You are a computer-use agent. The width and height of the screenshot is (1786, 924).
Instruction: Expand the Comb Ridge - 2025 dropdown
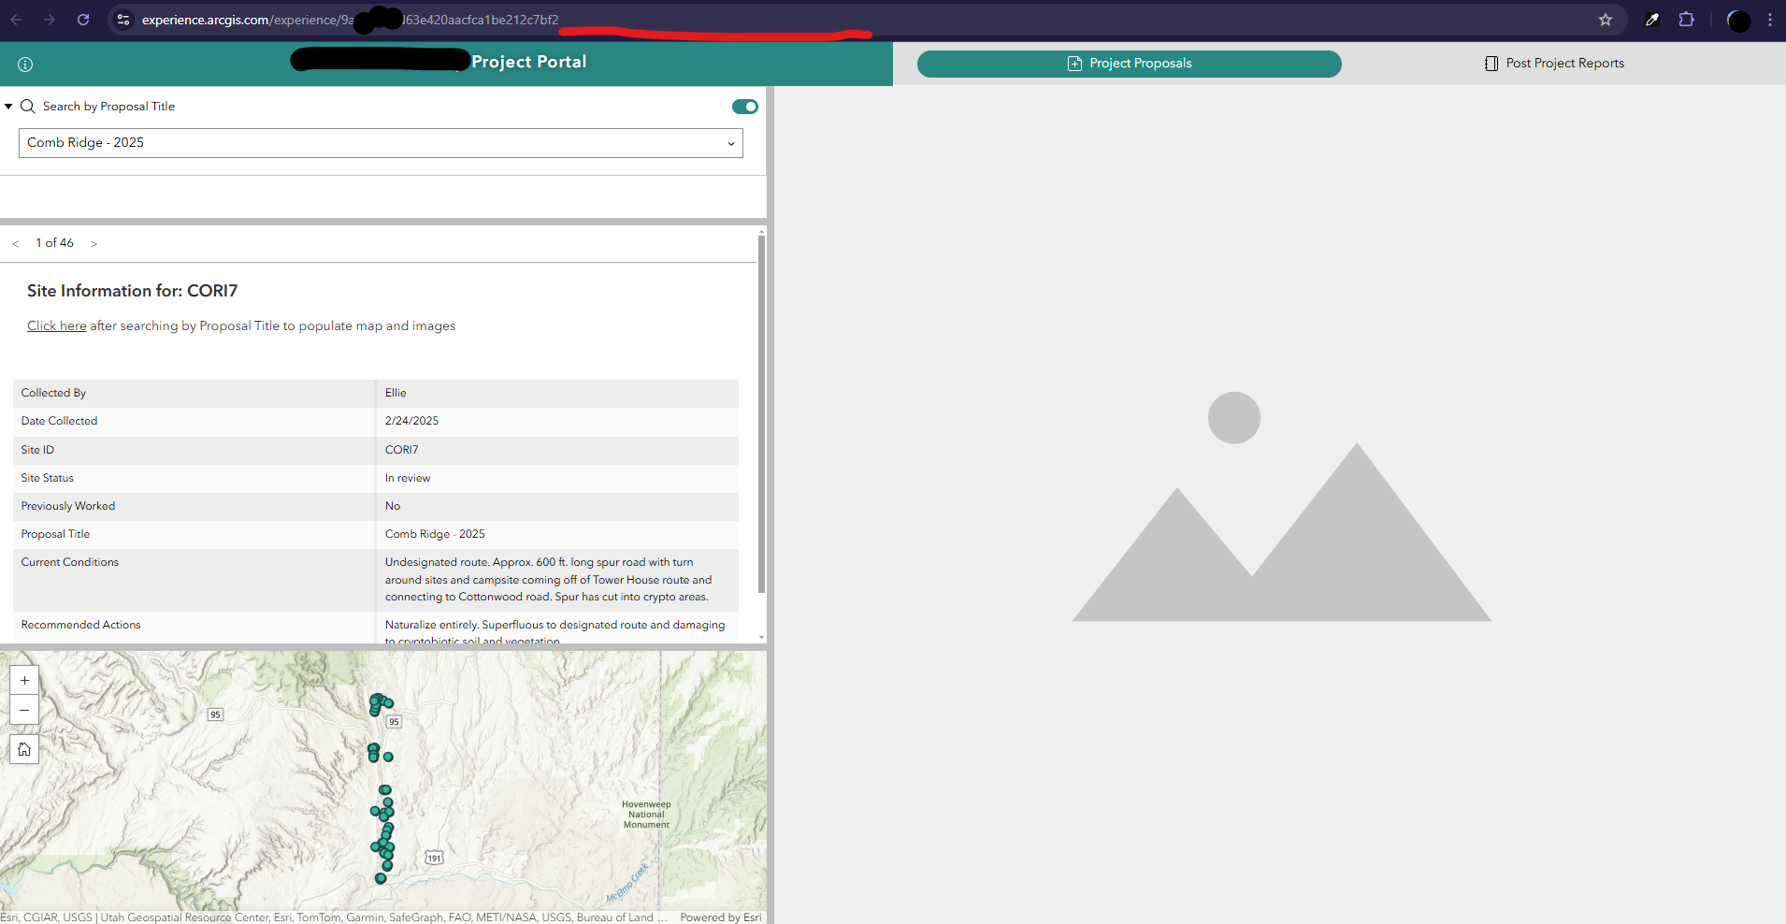click(x=731, y=143)
